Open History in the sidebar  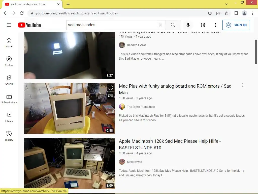9,136
